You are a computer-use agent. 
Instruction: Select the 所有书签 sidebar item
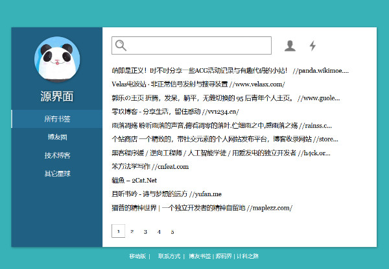pos(57,119)
